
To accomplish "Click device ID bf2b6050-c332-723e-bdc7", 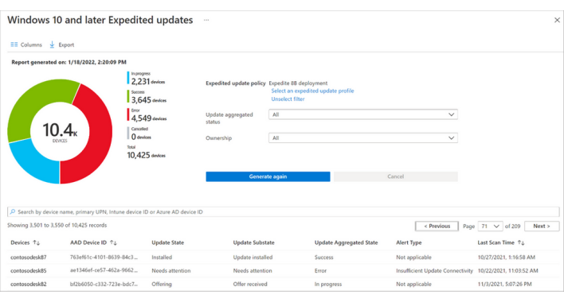I will 104,284.
